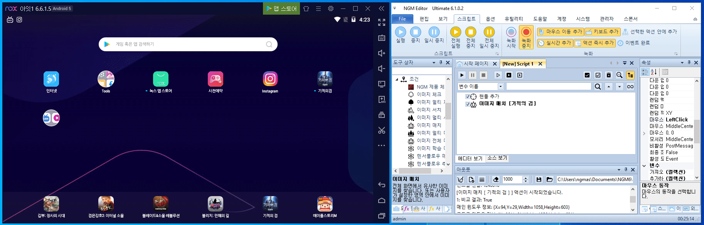Open the 스크립트 group dialog launcher
The width and height of the screenshot is (704, 225).
click(x=497, y=54)
